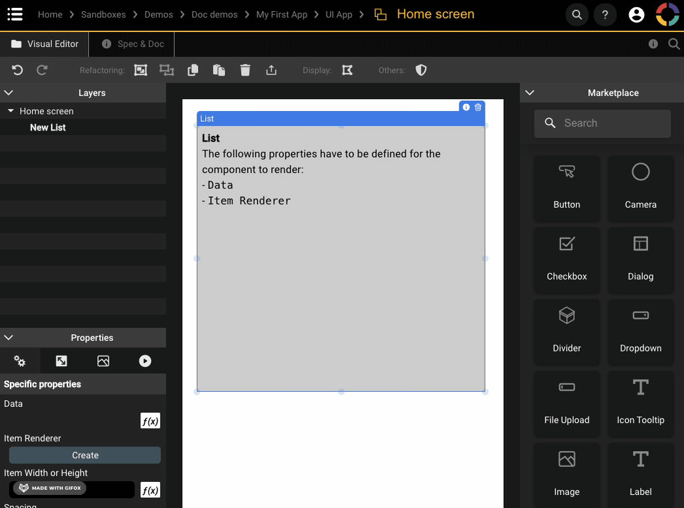Screen dimensions: 684x508
Task: Click the undo arrow in the toolbar
Action: (x=18, y=70)
